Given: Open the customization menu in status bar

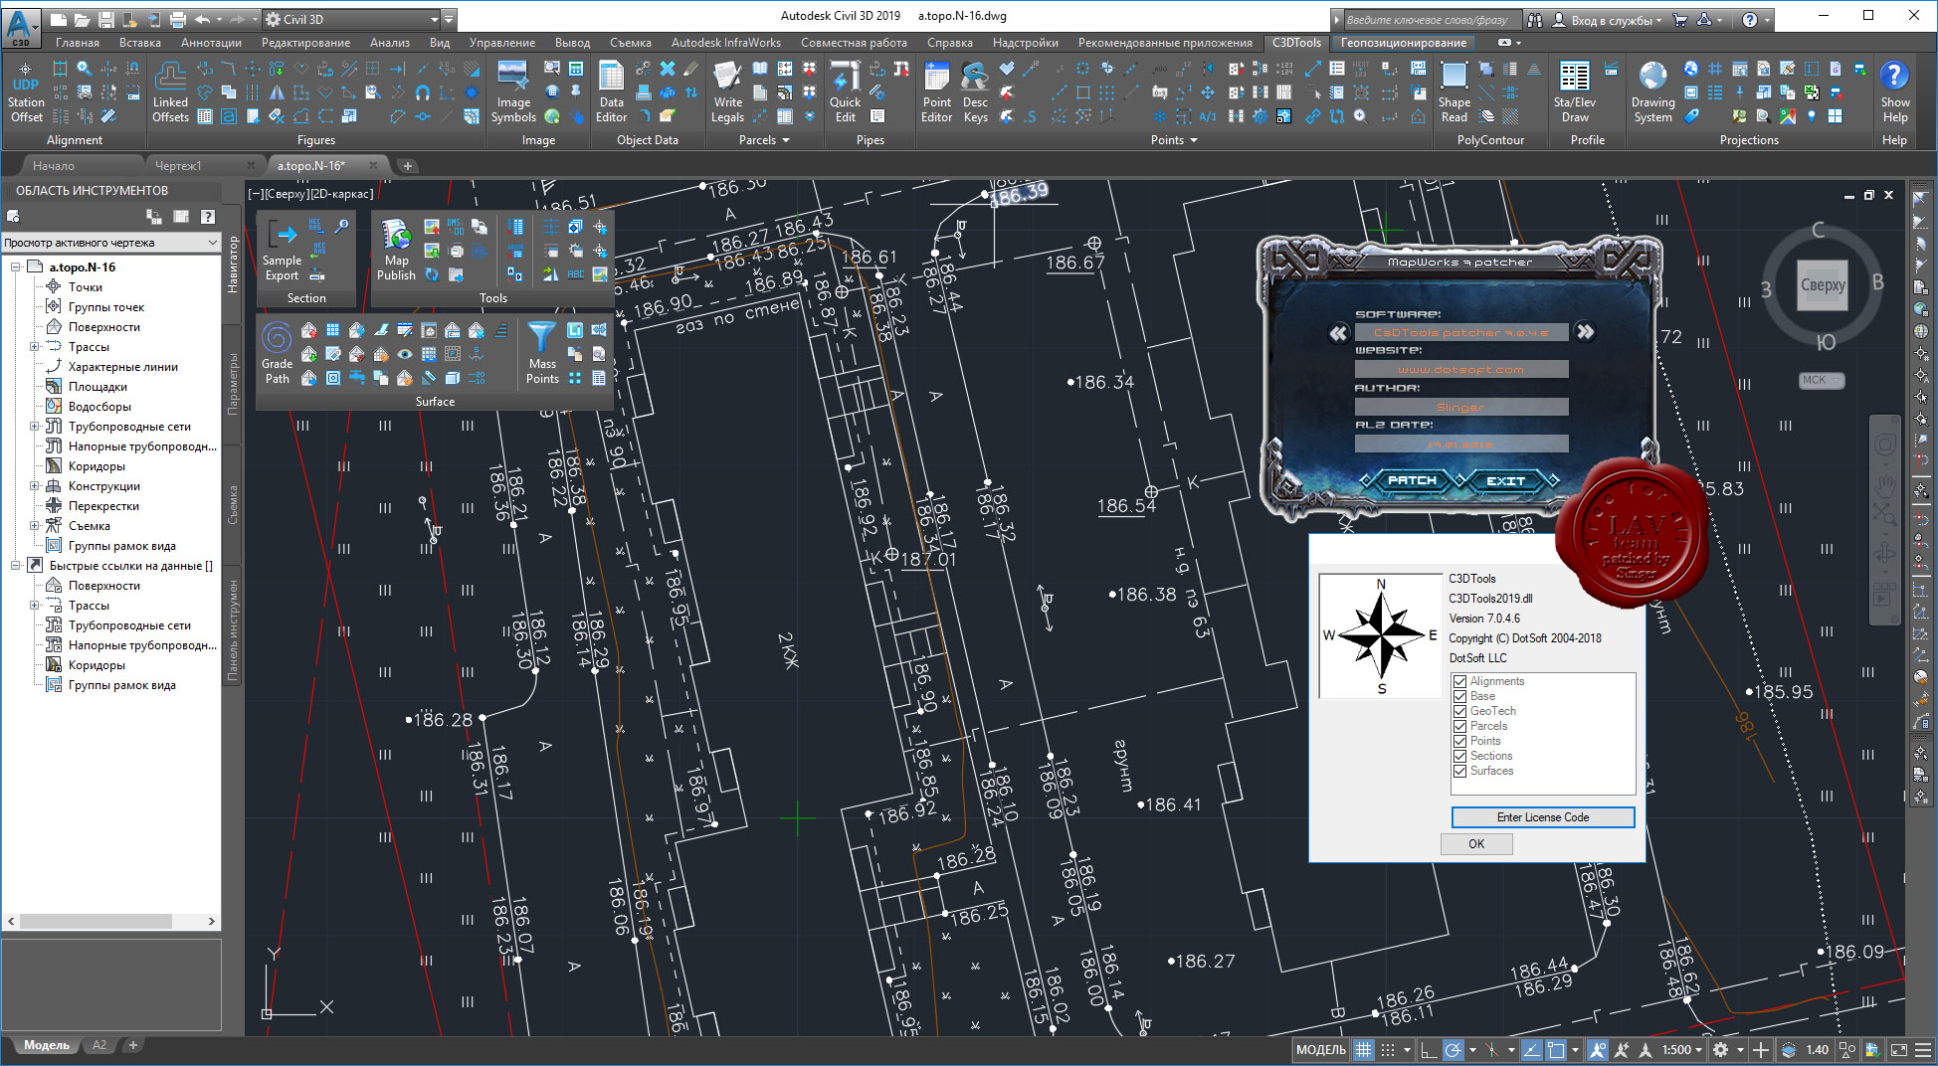Looking at the screenshot, I should click(x=1922, y=1049).
